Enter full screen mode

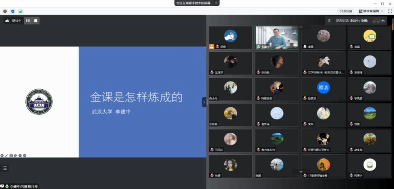[x=390, y=11]
